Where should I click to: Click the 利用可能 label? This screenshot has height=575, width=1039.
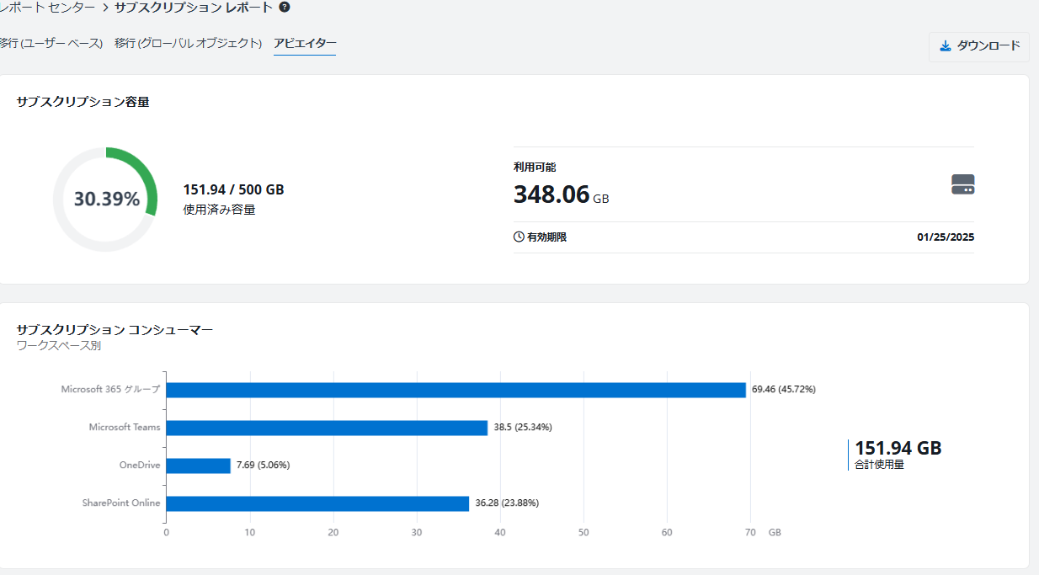(535, 168)
